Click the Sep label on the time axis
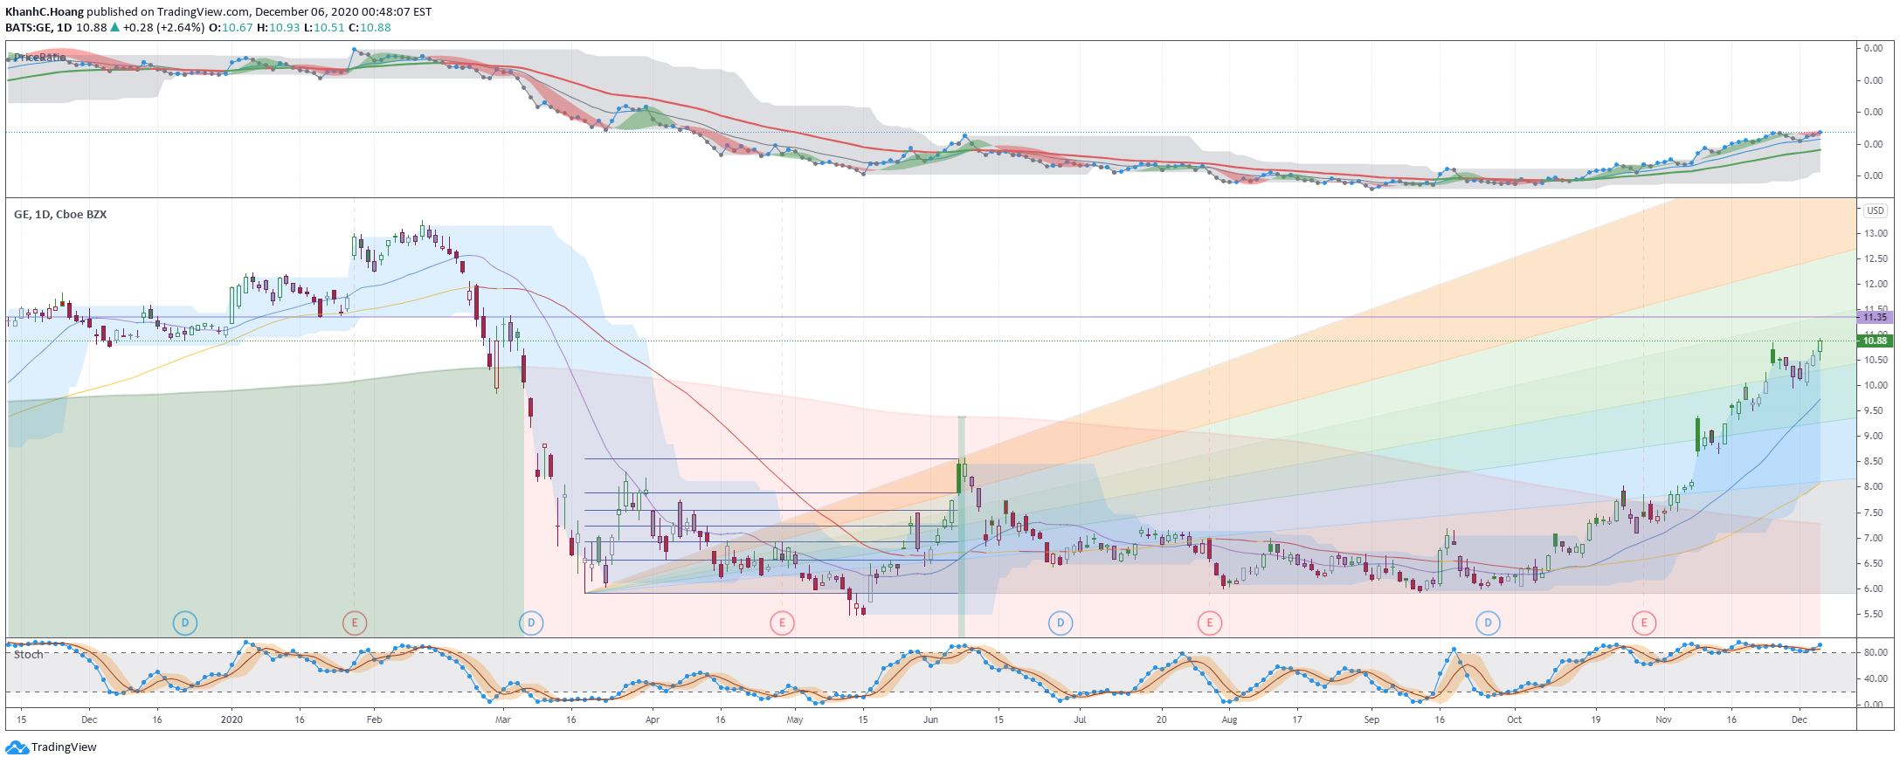The height and width of the screenshot is (764, 1900). (1371, 720)
